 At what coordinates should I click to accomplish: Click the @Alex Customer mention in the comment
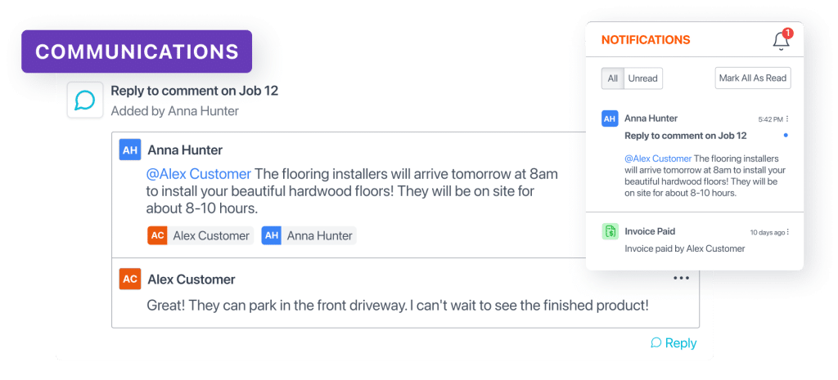pyautogui.click(x=198, y=173)
